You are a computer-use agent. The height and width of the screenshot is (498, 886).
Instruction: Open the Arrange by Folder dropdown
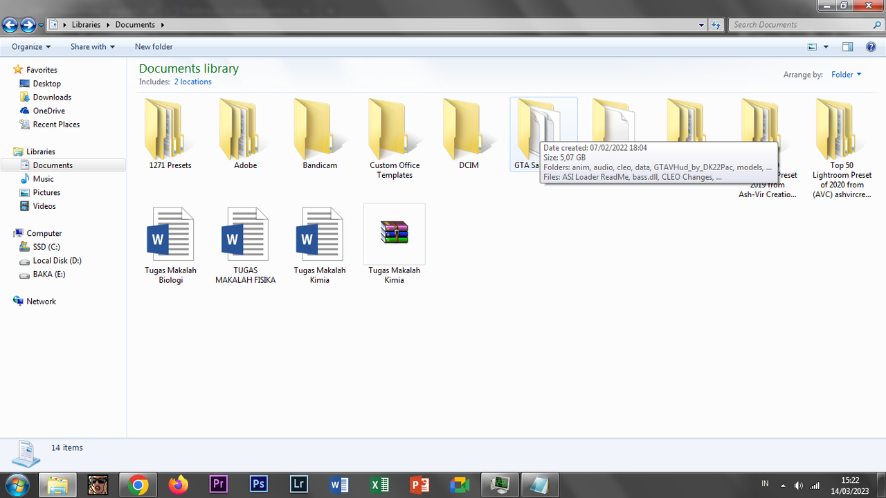click(847, 75)
